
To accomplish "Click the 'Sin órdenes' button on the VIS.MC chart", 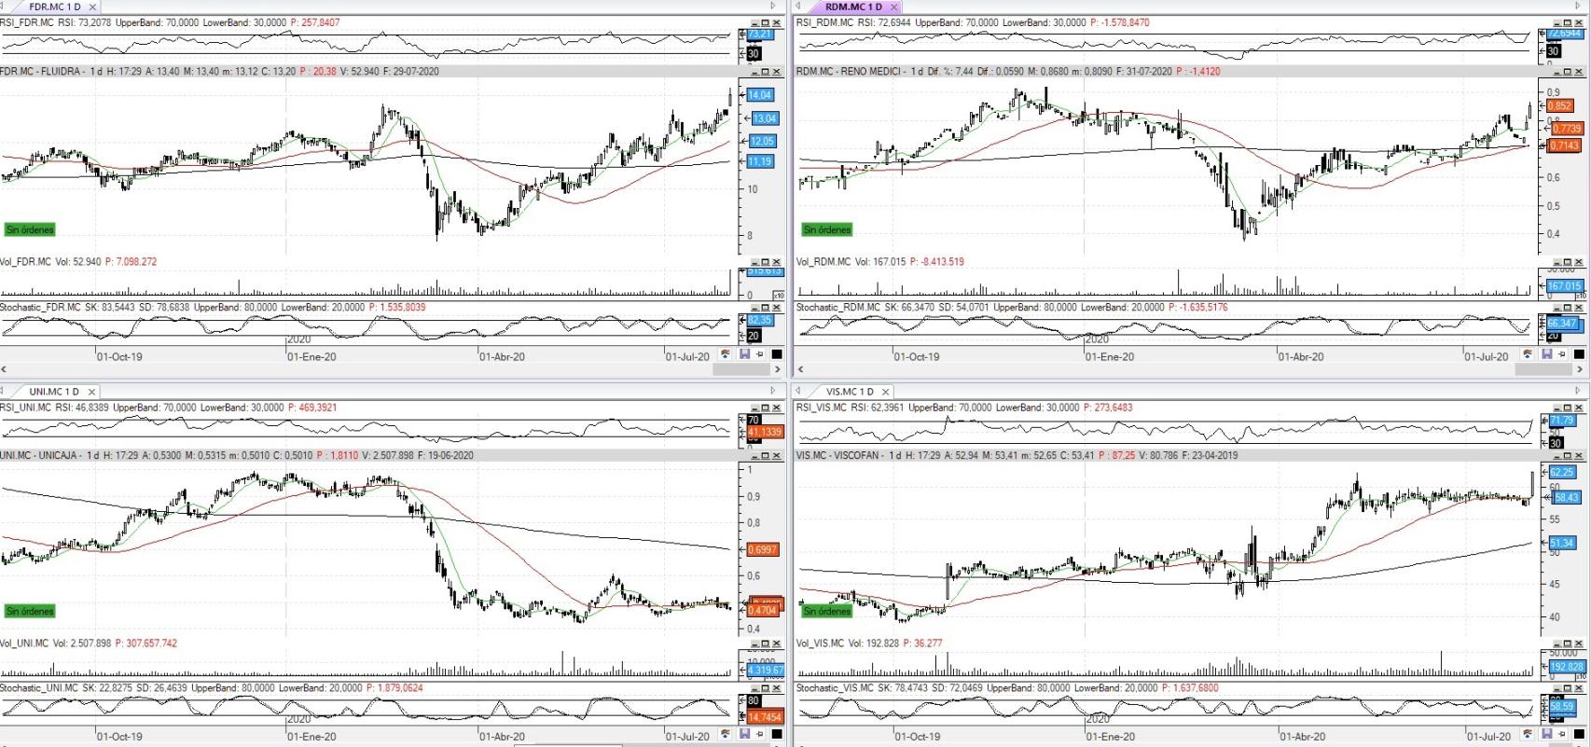I will (827, 612).
